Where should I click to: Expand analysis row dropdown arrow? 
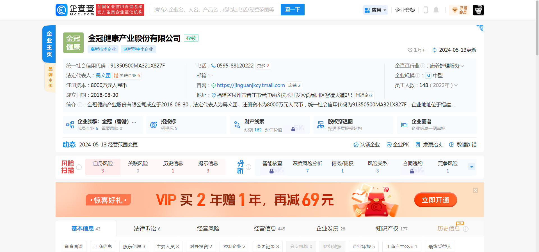click(x=472, y=167)
